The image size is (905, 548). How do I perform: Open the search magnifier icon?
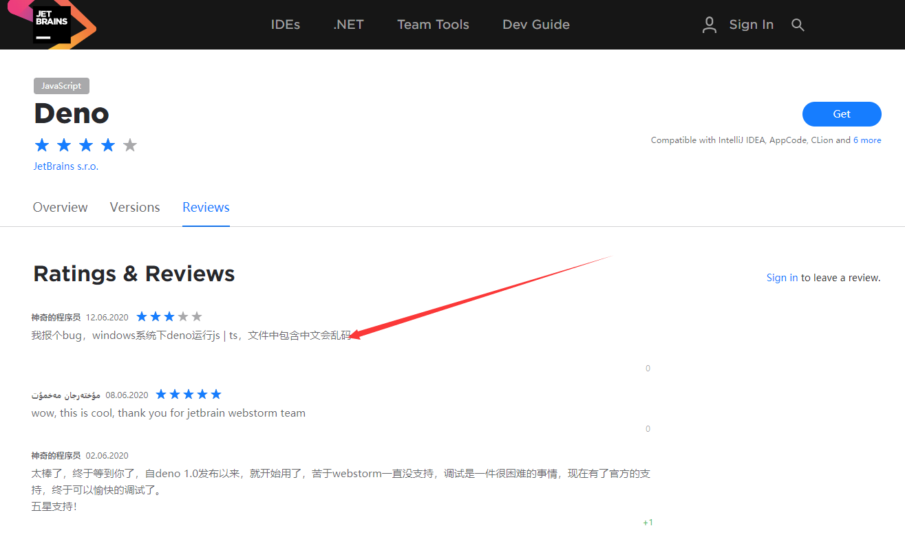click(798, 25)
